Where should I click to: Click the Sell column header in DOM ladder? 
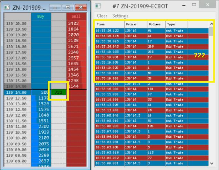(x=76, y=16)
